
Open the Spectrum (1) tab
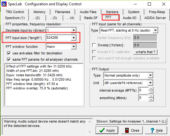click(15, 18)
